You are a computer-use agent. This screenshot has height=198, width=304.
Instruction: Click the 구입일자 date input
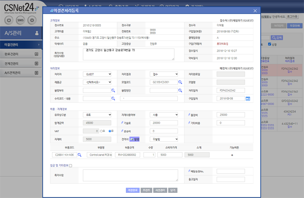click(x=231, y=98)
